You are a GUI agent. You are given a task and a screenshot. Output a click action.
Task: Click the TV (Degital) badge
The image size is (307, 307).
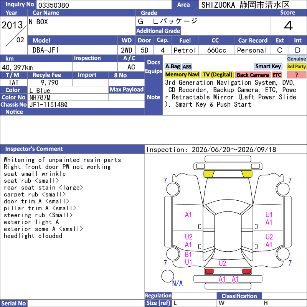click(218, 74)
